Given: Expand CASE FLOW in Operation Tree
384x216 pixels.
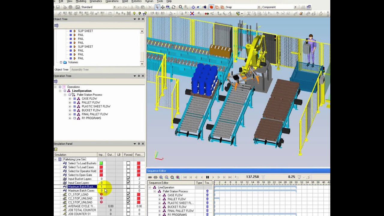Looking at the screenshot, I should coord(70,98).
